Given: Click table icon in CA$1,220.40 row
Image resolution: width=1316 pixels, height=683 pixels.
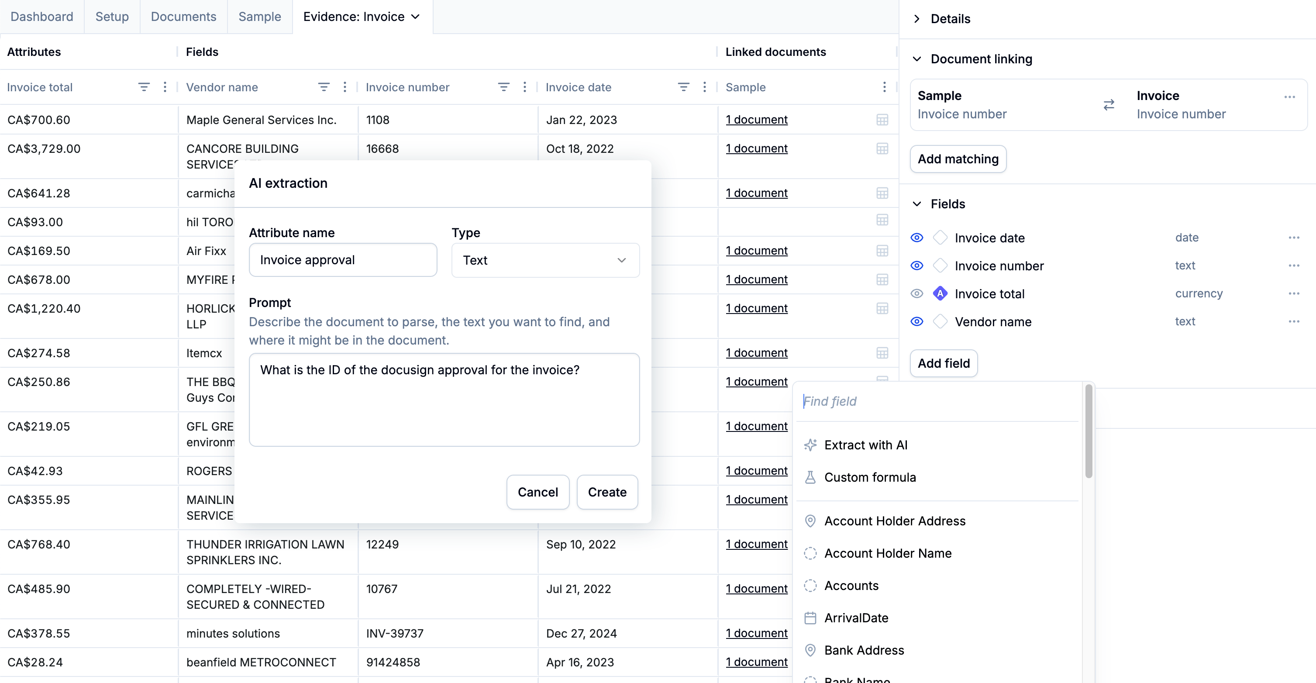Looking at the screenshot, I should (x=882, y=309).
